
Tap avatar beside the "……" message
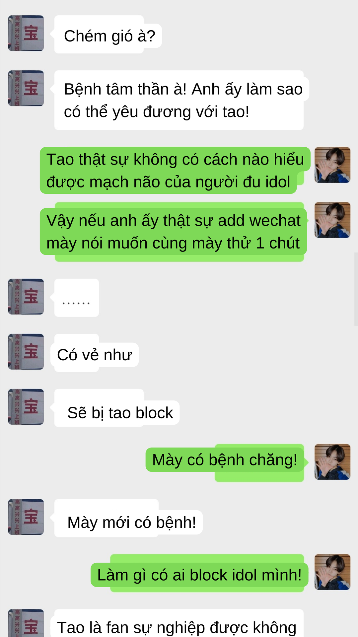(x=26, y=297)
